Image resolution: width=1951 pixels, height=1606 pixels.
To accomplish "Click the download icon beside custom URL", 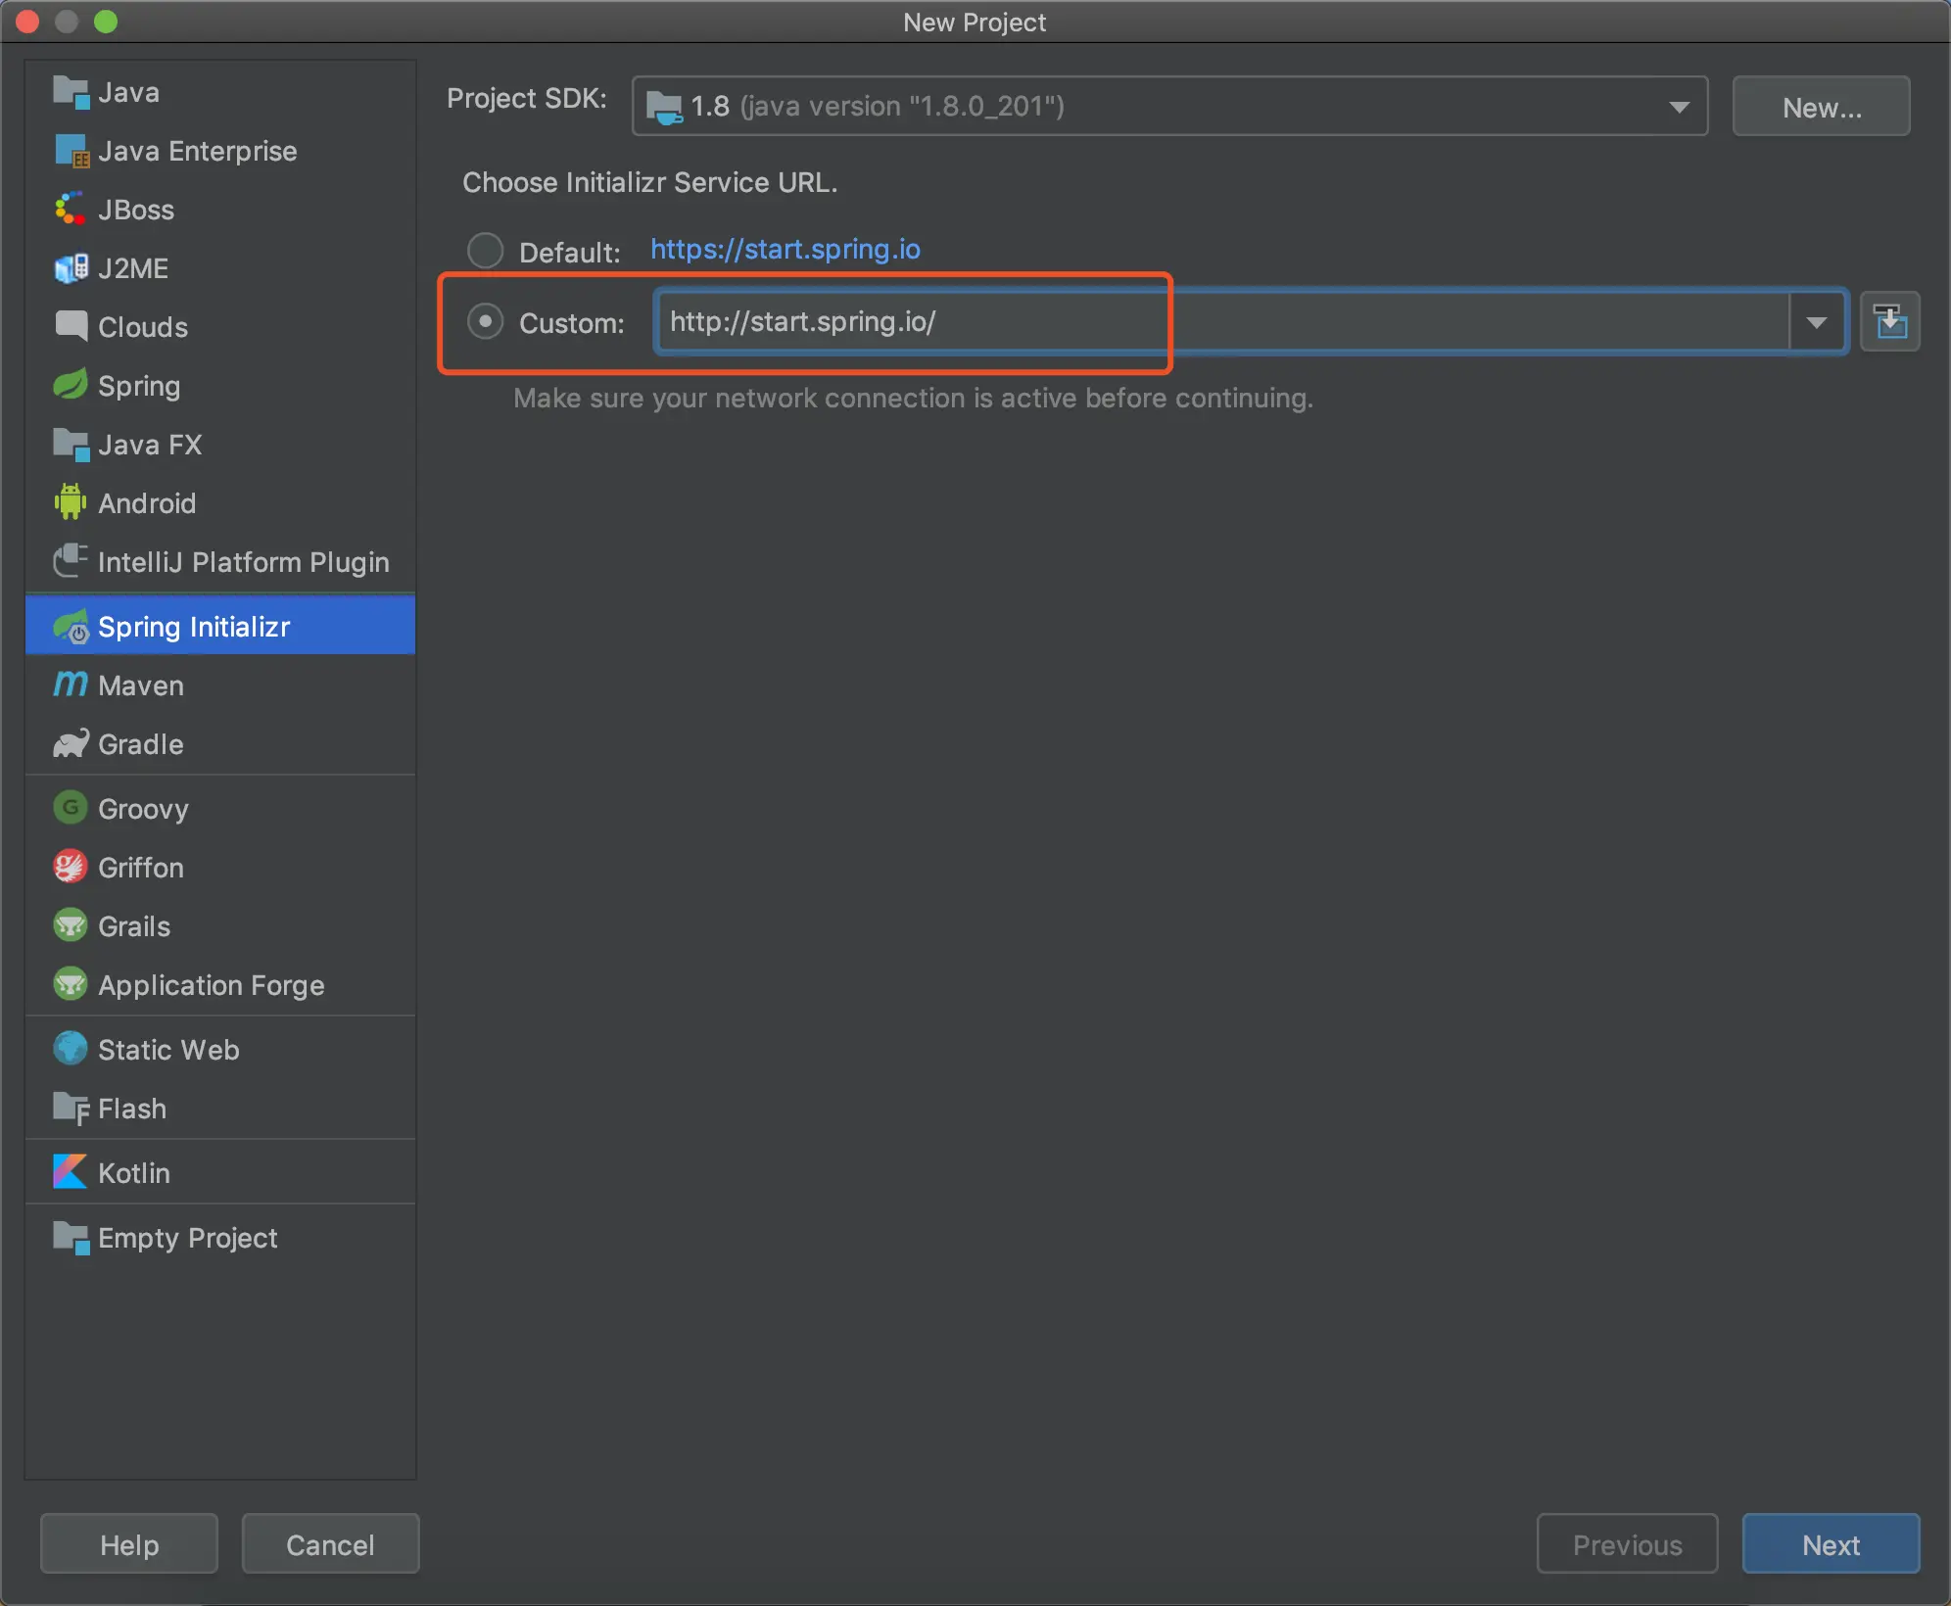I will coord(1889,322).
